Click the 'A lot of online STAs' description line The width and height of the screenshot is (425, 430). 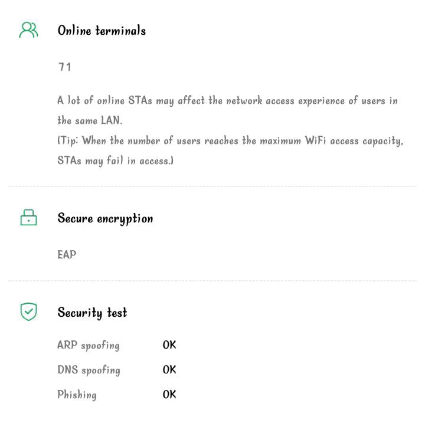227,101
